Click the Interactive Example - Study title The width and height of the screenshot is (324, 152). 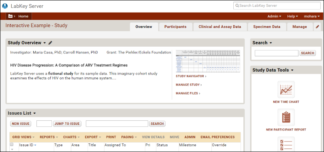coord(36,26)
